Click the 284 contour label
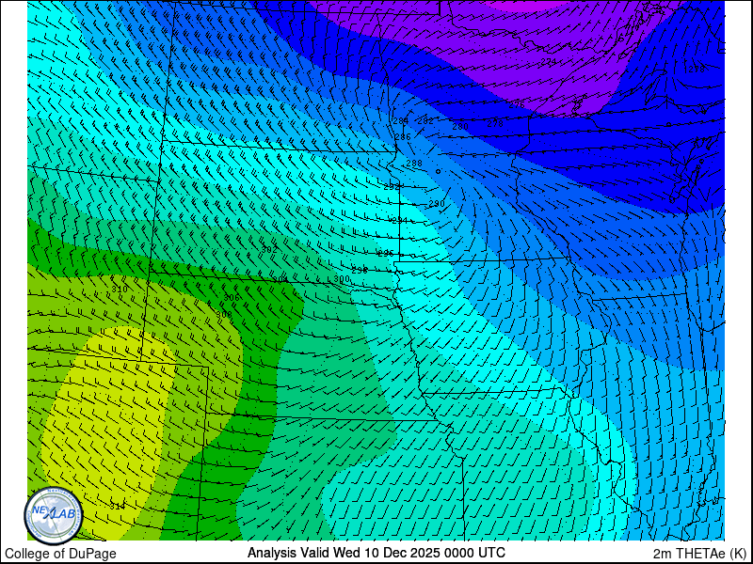This screenshot has width=753, height=564. tap(401, 121)
